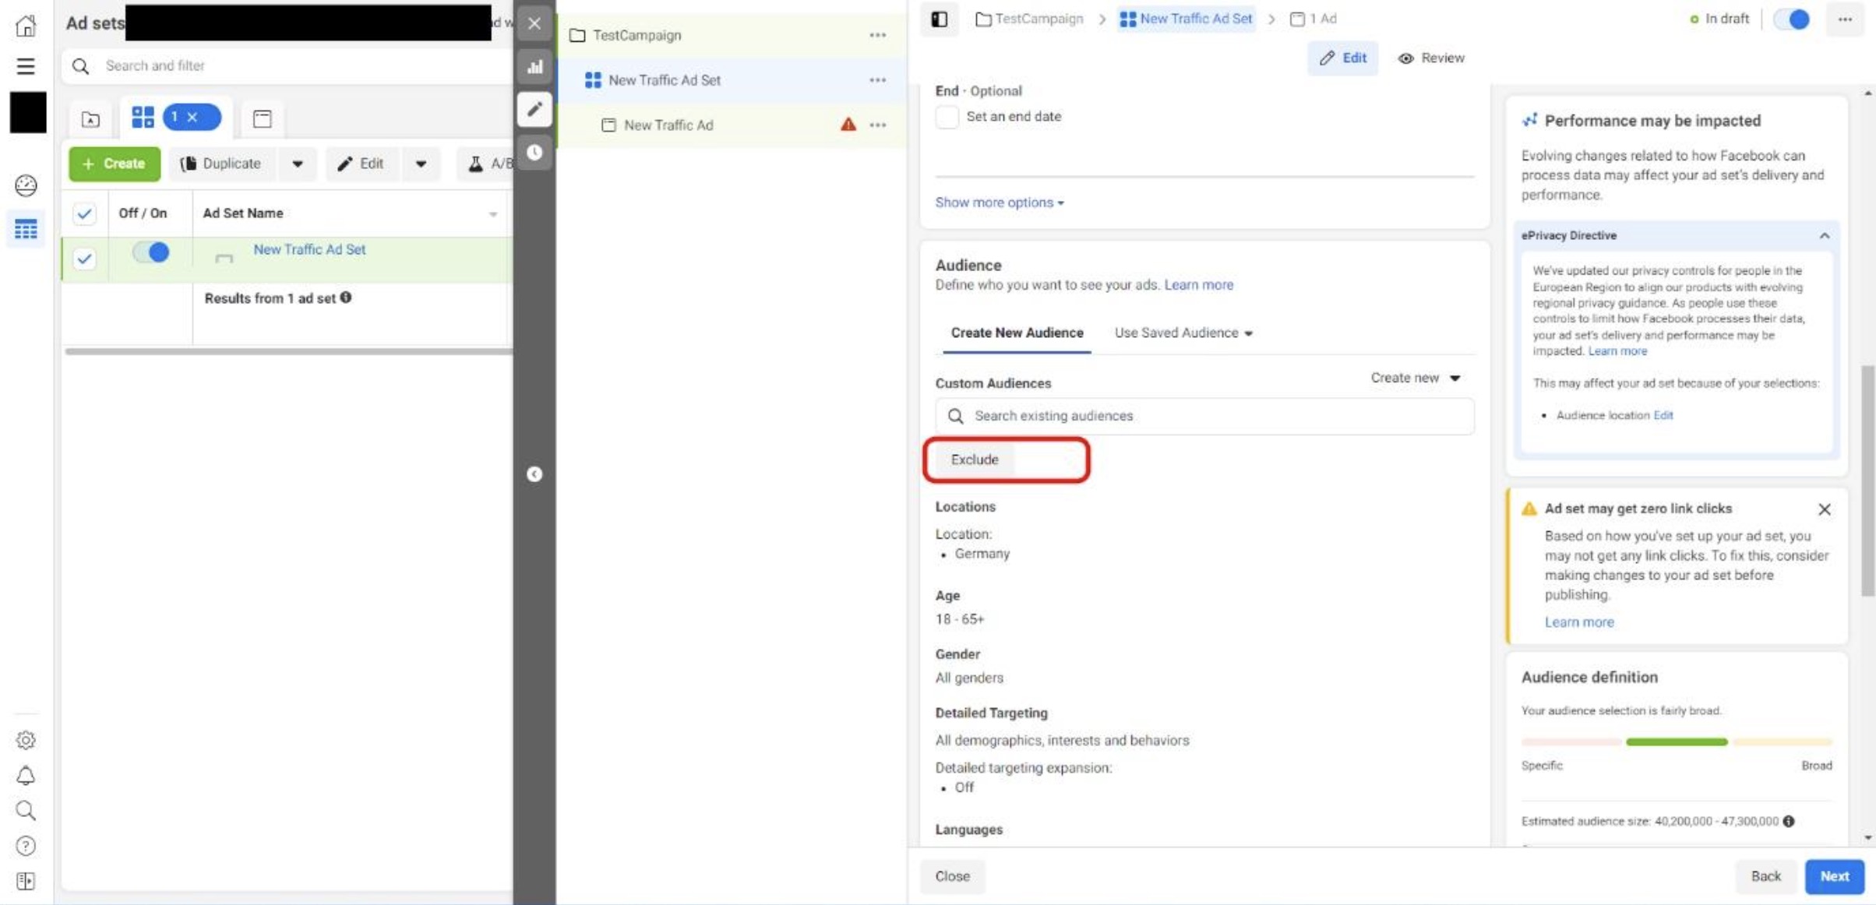Uncheck the New Traffic Ad Set row checkbox
This screenshot has width=1876, height=905.
(x=84, y=259)
